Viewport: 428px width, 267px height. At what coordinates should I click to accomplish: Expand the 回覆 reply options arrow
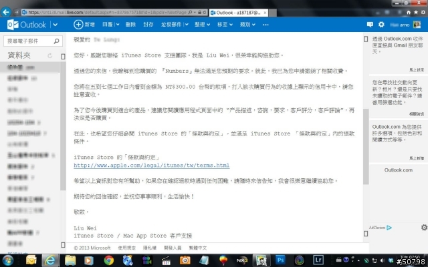click(x=118, y=25)
